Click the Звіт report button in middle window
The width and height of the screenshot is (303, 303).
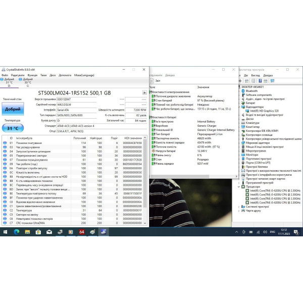(156, 81)
